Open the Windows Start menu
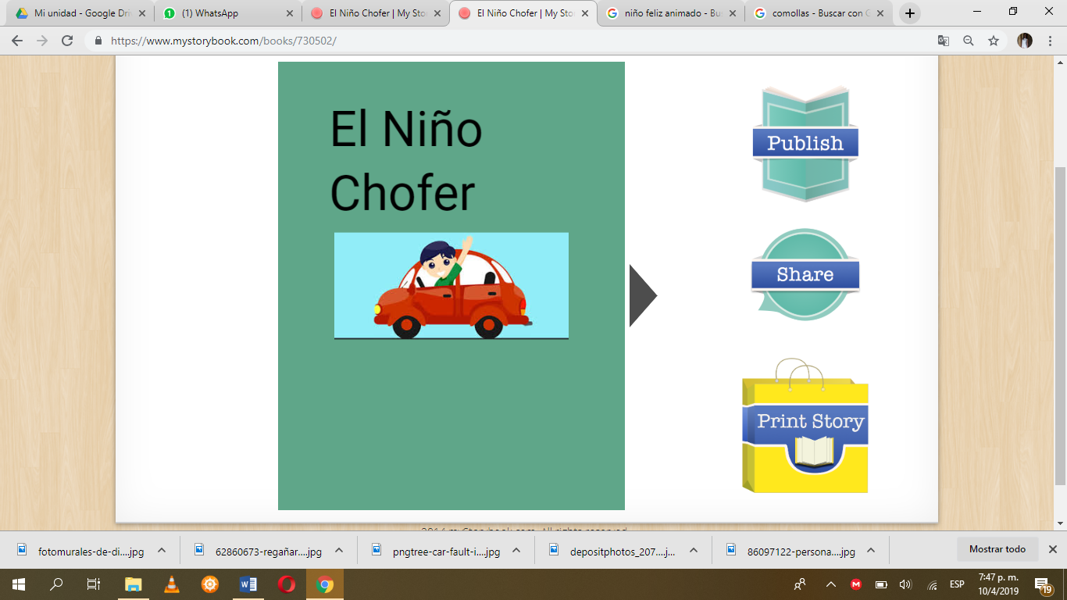1067x600 pixels. coord(19,584)
